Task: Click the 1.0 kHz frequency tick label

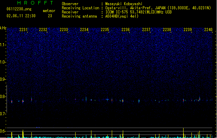Action: click(3, 62)
